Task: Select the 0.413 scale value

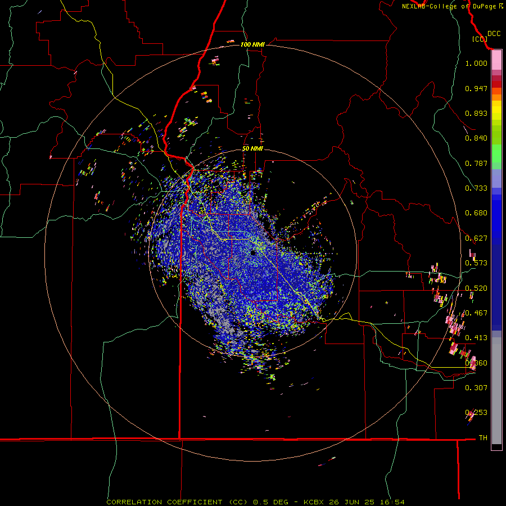Action: click(x=476, y=338)
